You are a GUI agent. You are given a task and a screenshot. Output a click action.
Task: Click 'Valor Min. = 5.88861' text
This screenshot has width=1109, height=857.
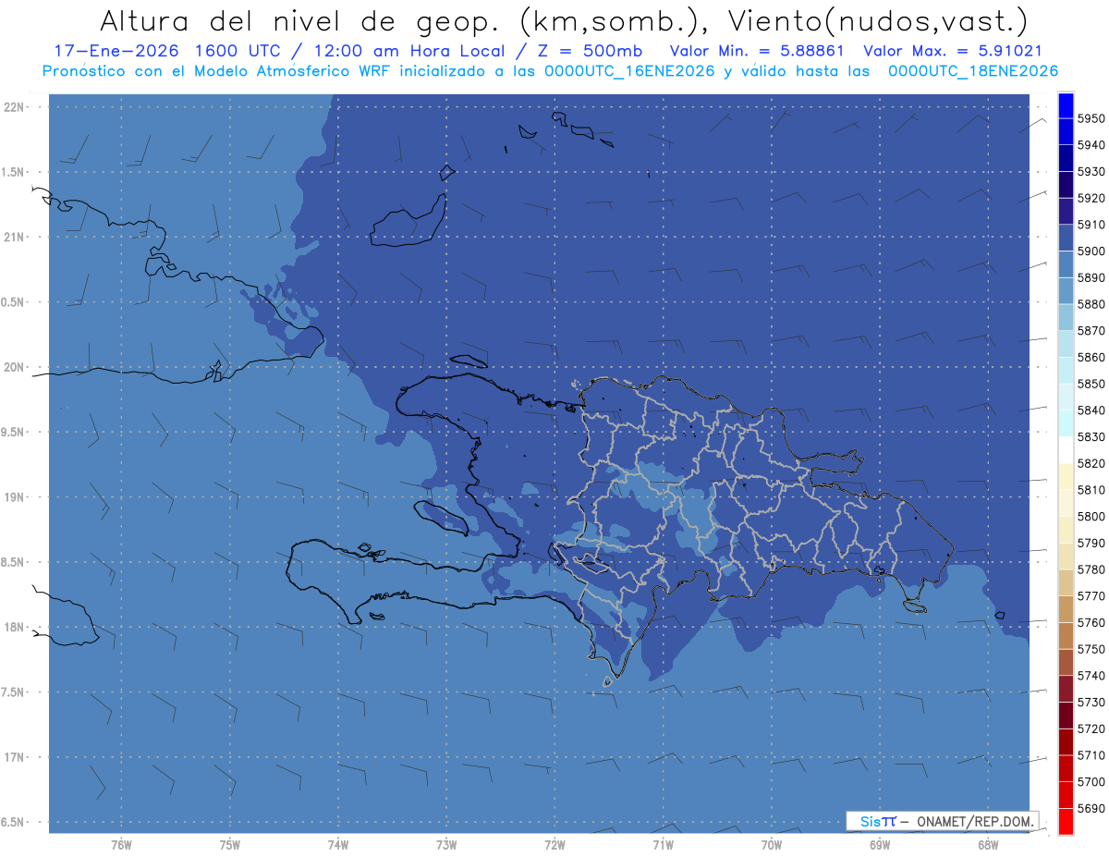tap(756, 51)
